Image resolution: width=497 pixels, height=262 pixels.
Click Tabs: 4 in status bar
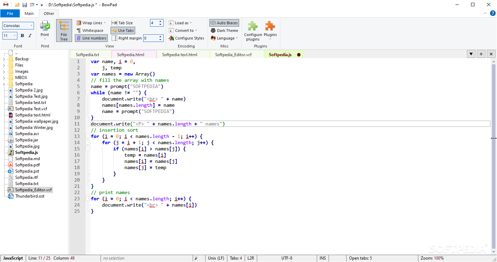pos(236,258)
